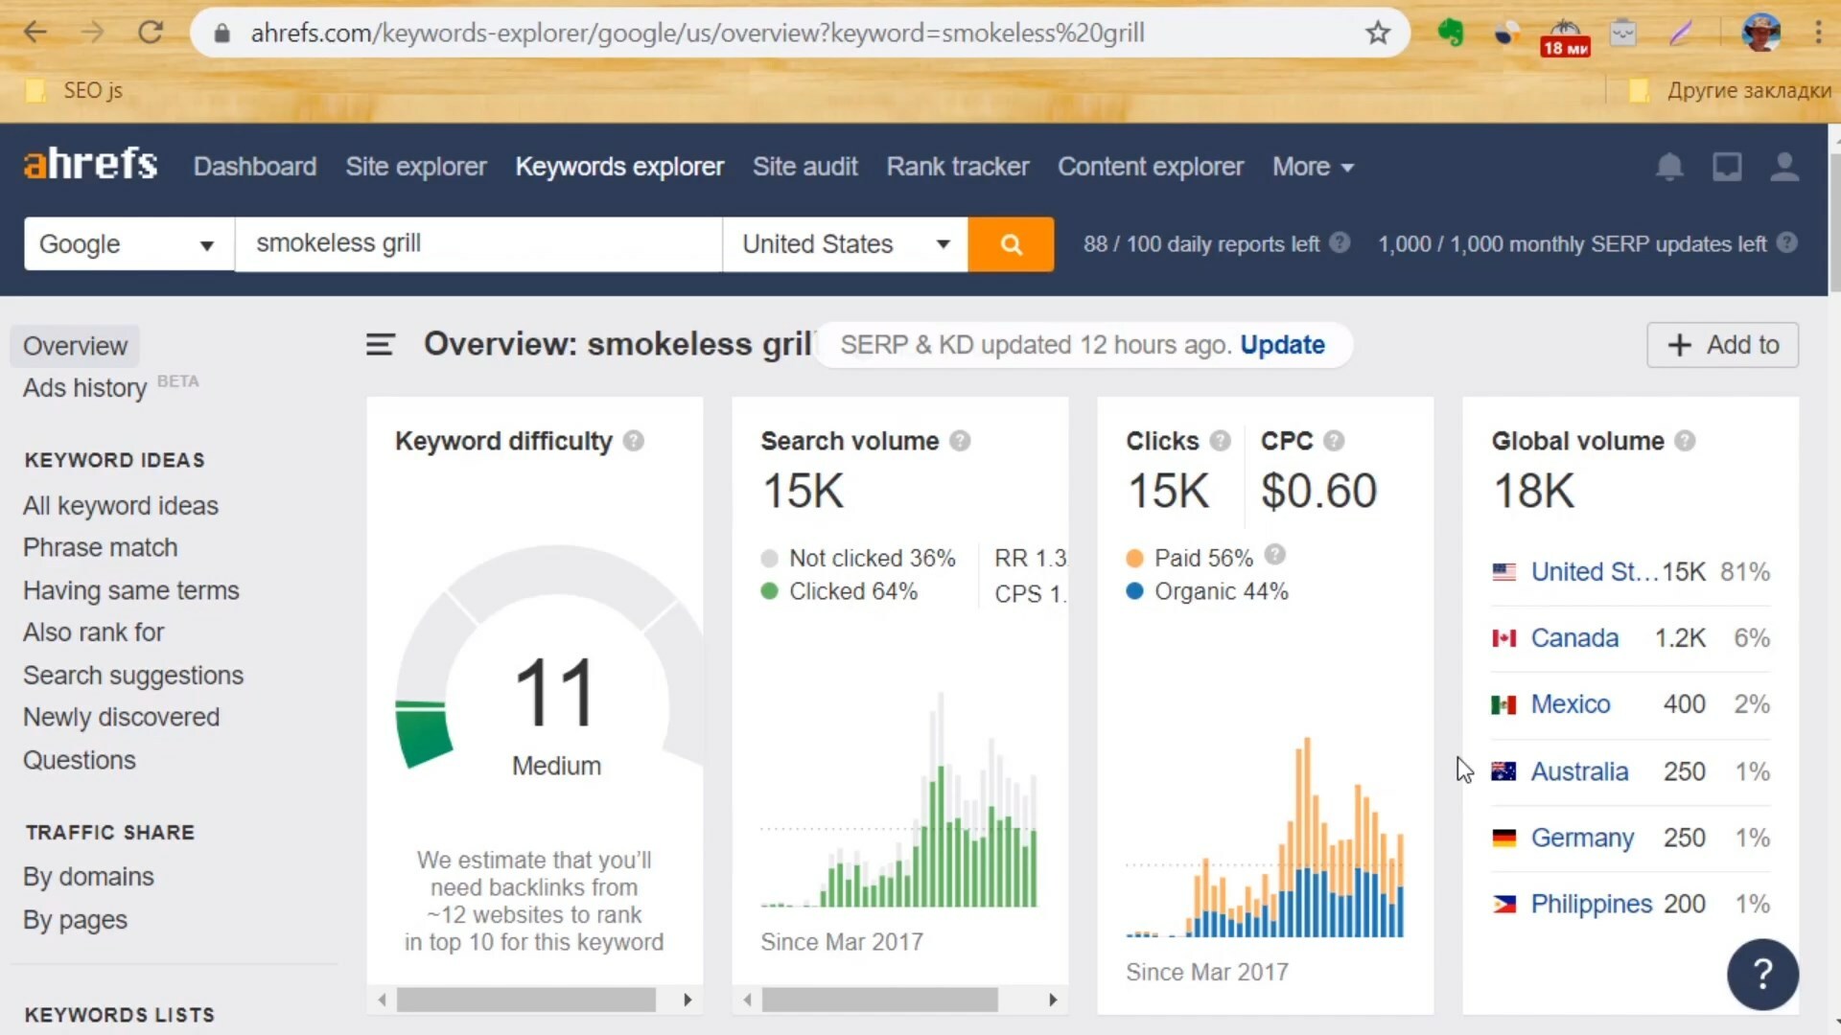Open the SEO js bookmark folder
1841x1035 pixels.
(75, 90)
